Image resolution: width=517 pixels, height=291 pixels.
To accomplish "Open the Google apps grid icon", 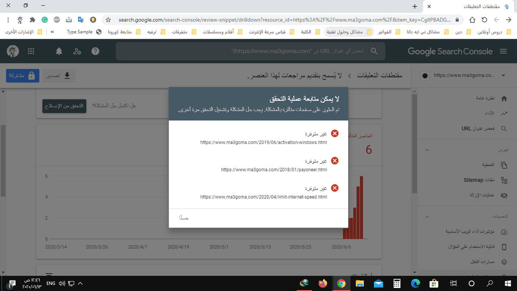I will coord(31,51).
